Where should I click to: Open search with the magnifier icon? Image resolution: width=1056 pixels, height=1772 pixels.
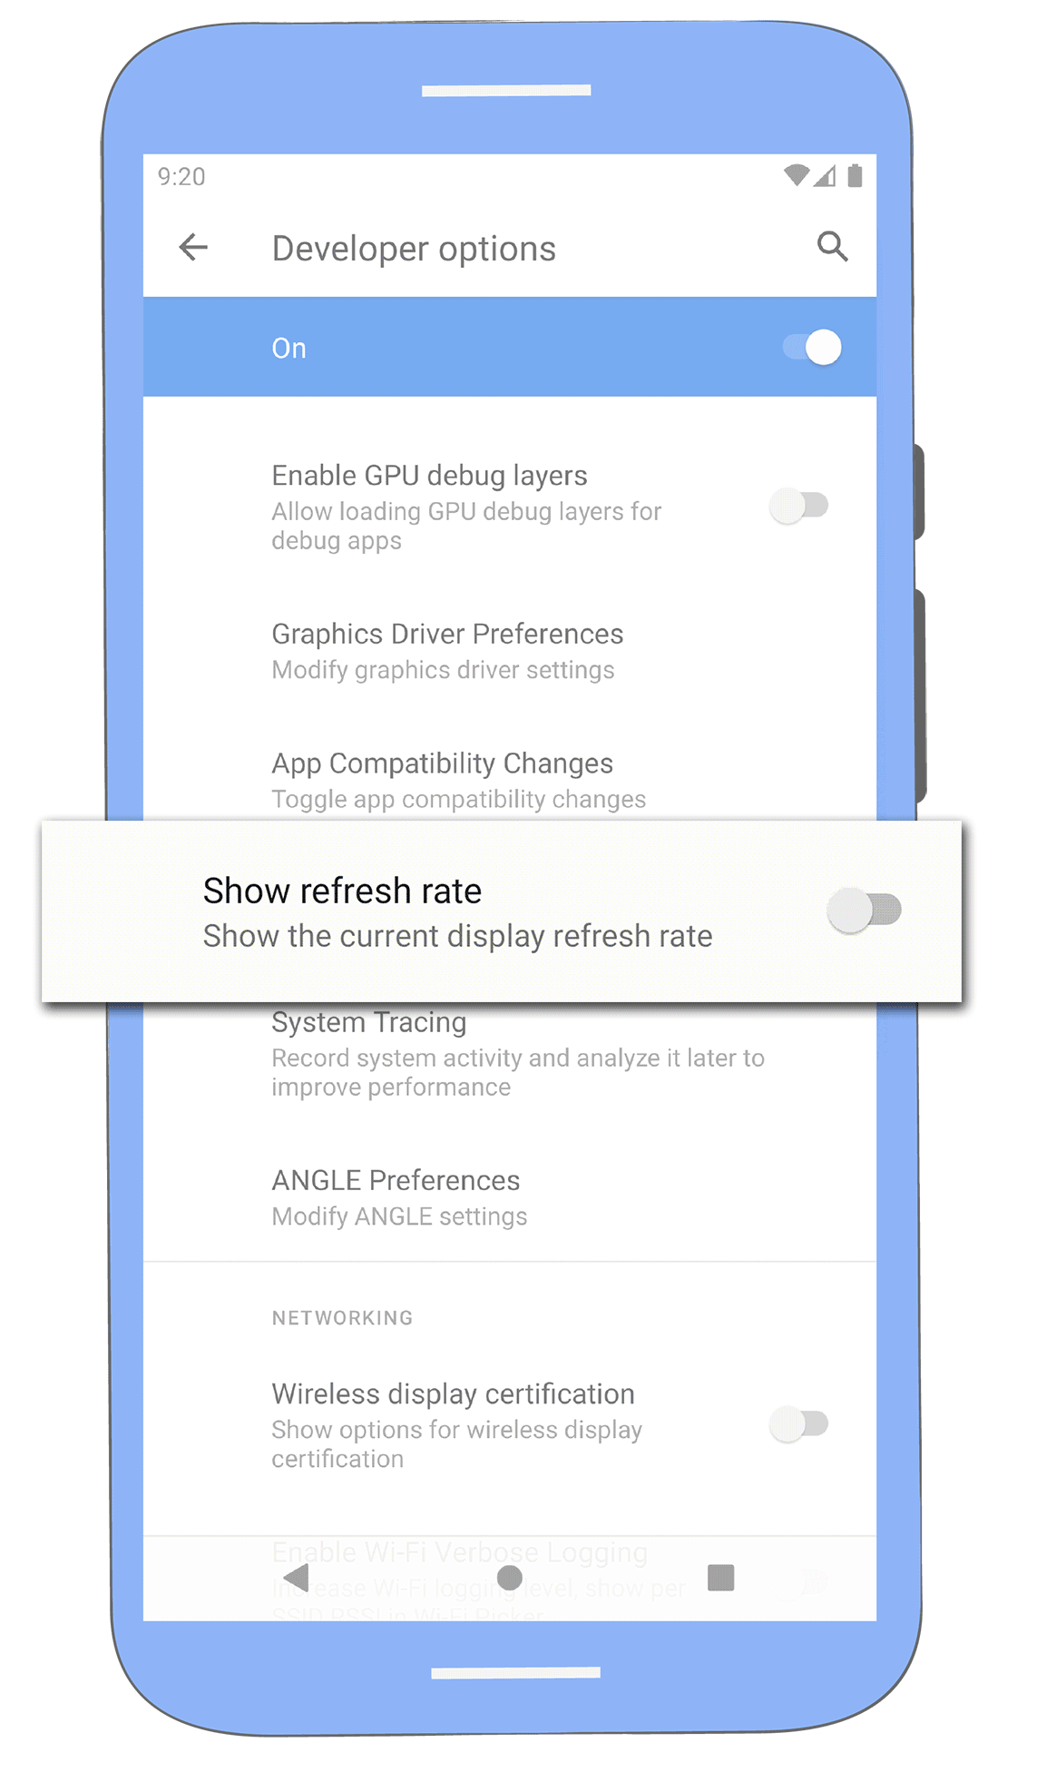click(832, 247)
